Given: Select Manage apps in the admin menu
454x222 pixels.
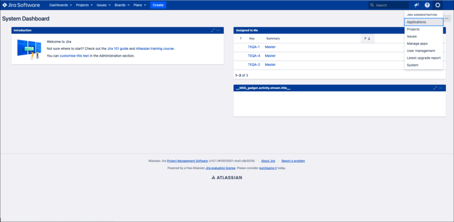Looking at the screenshot, I should pos(417,43).
